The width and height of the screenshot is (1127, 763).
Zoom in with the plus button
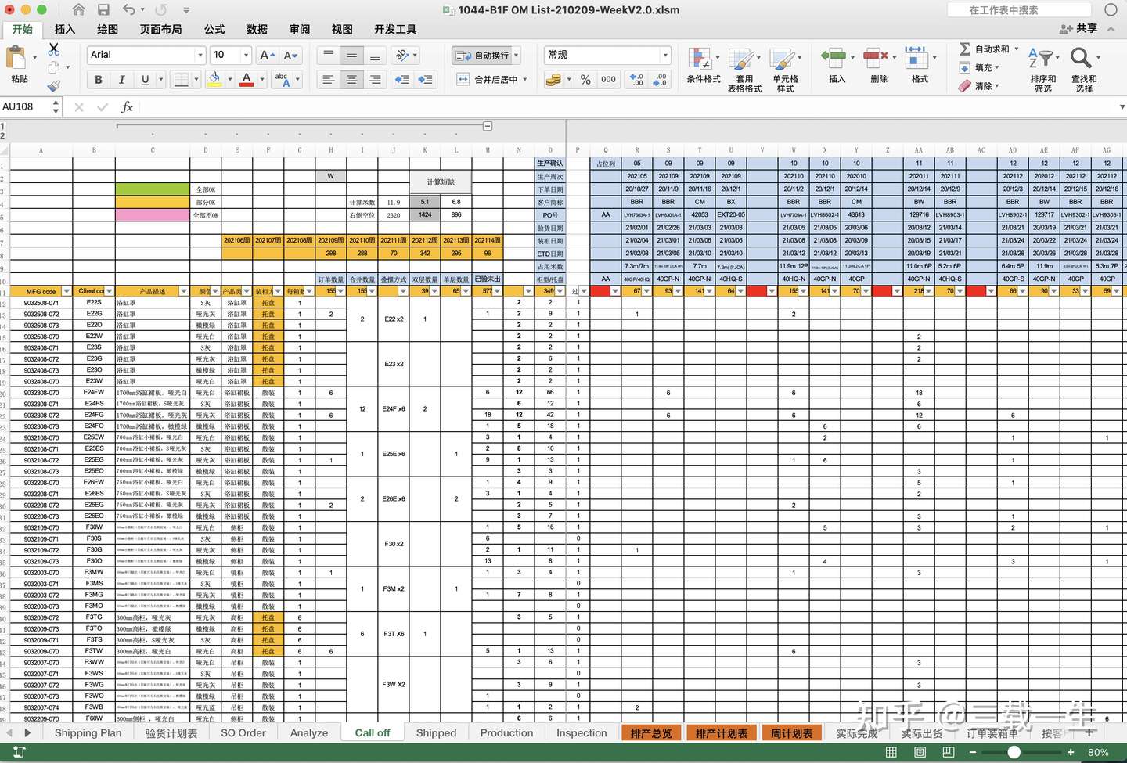coord(1071,752)
